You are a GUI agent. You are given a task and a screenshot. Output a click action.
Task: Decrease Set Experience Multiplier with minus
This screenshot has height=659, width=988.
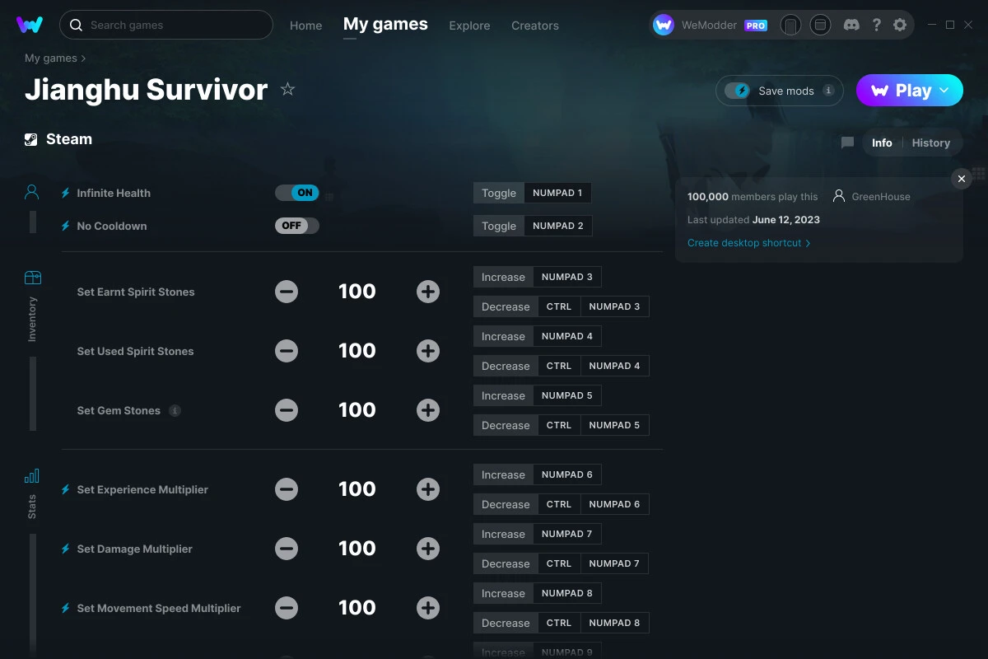pos(287,489)
